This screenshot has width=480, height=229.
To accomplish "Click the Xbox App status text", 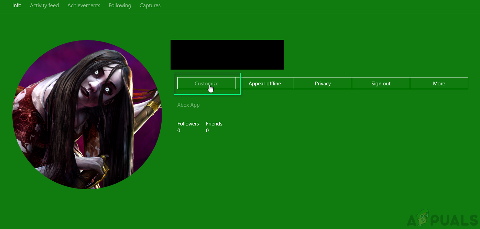I will (188, 105).
